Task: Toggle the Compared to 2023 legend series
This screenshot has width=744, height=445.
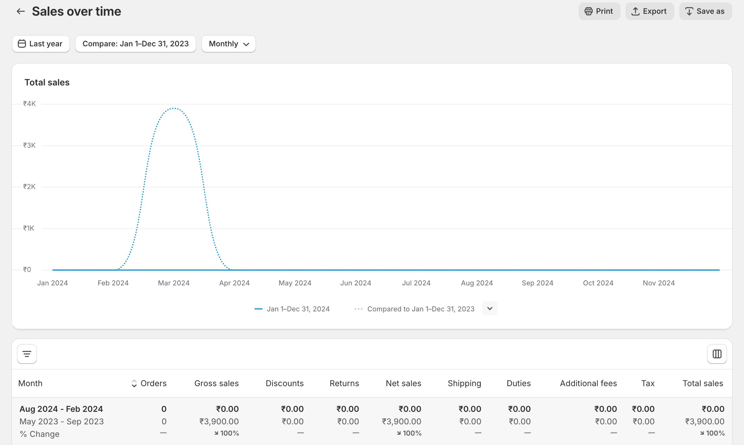Action: coord(414,309)
